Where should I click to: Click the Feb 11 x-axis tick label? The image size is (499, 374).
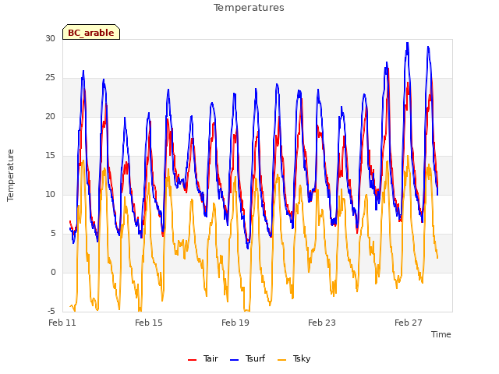[62, 323]
